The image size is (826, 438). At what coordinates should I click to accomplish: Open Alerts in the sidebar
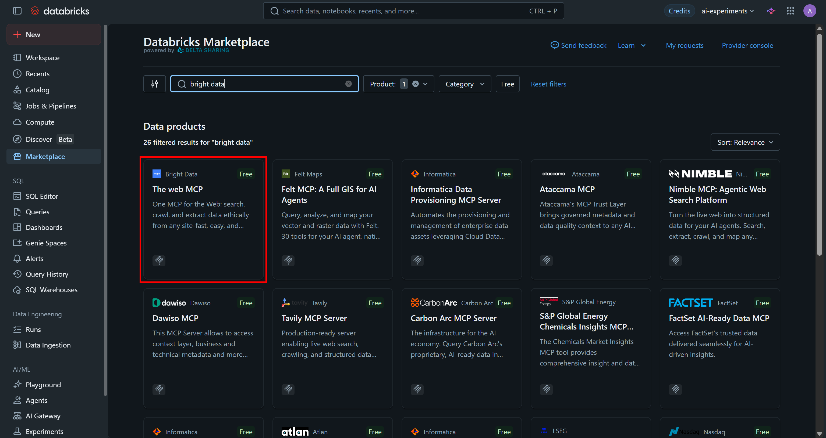54,259
